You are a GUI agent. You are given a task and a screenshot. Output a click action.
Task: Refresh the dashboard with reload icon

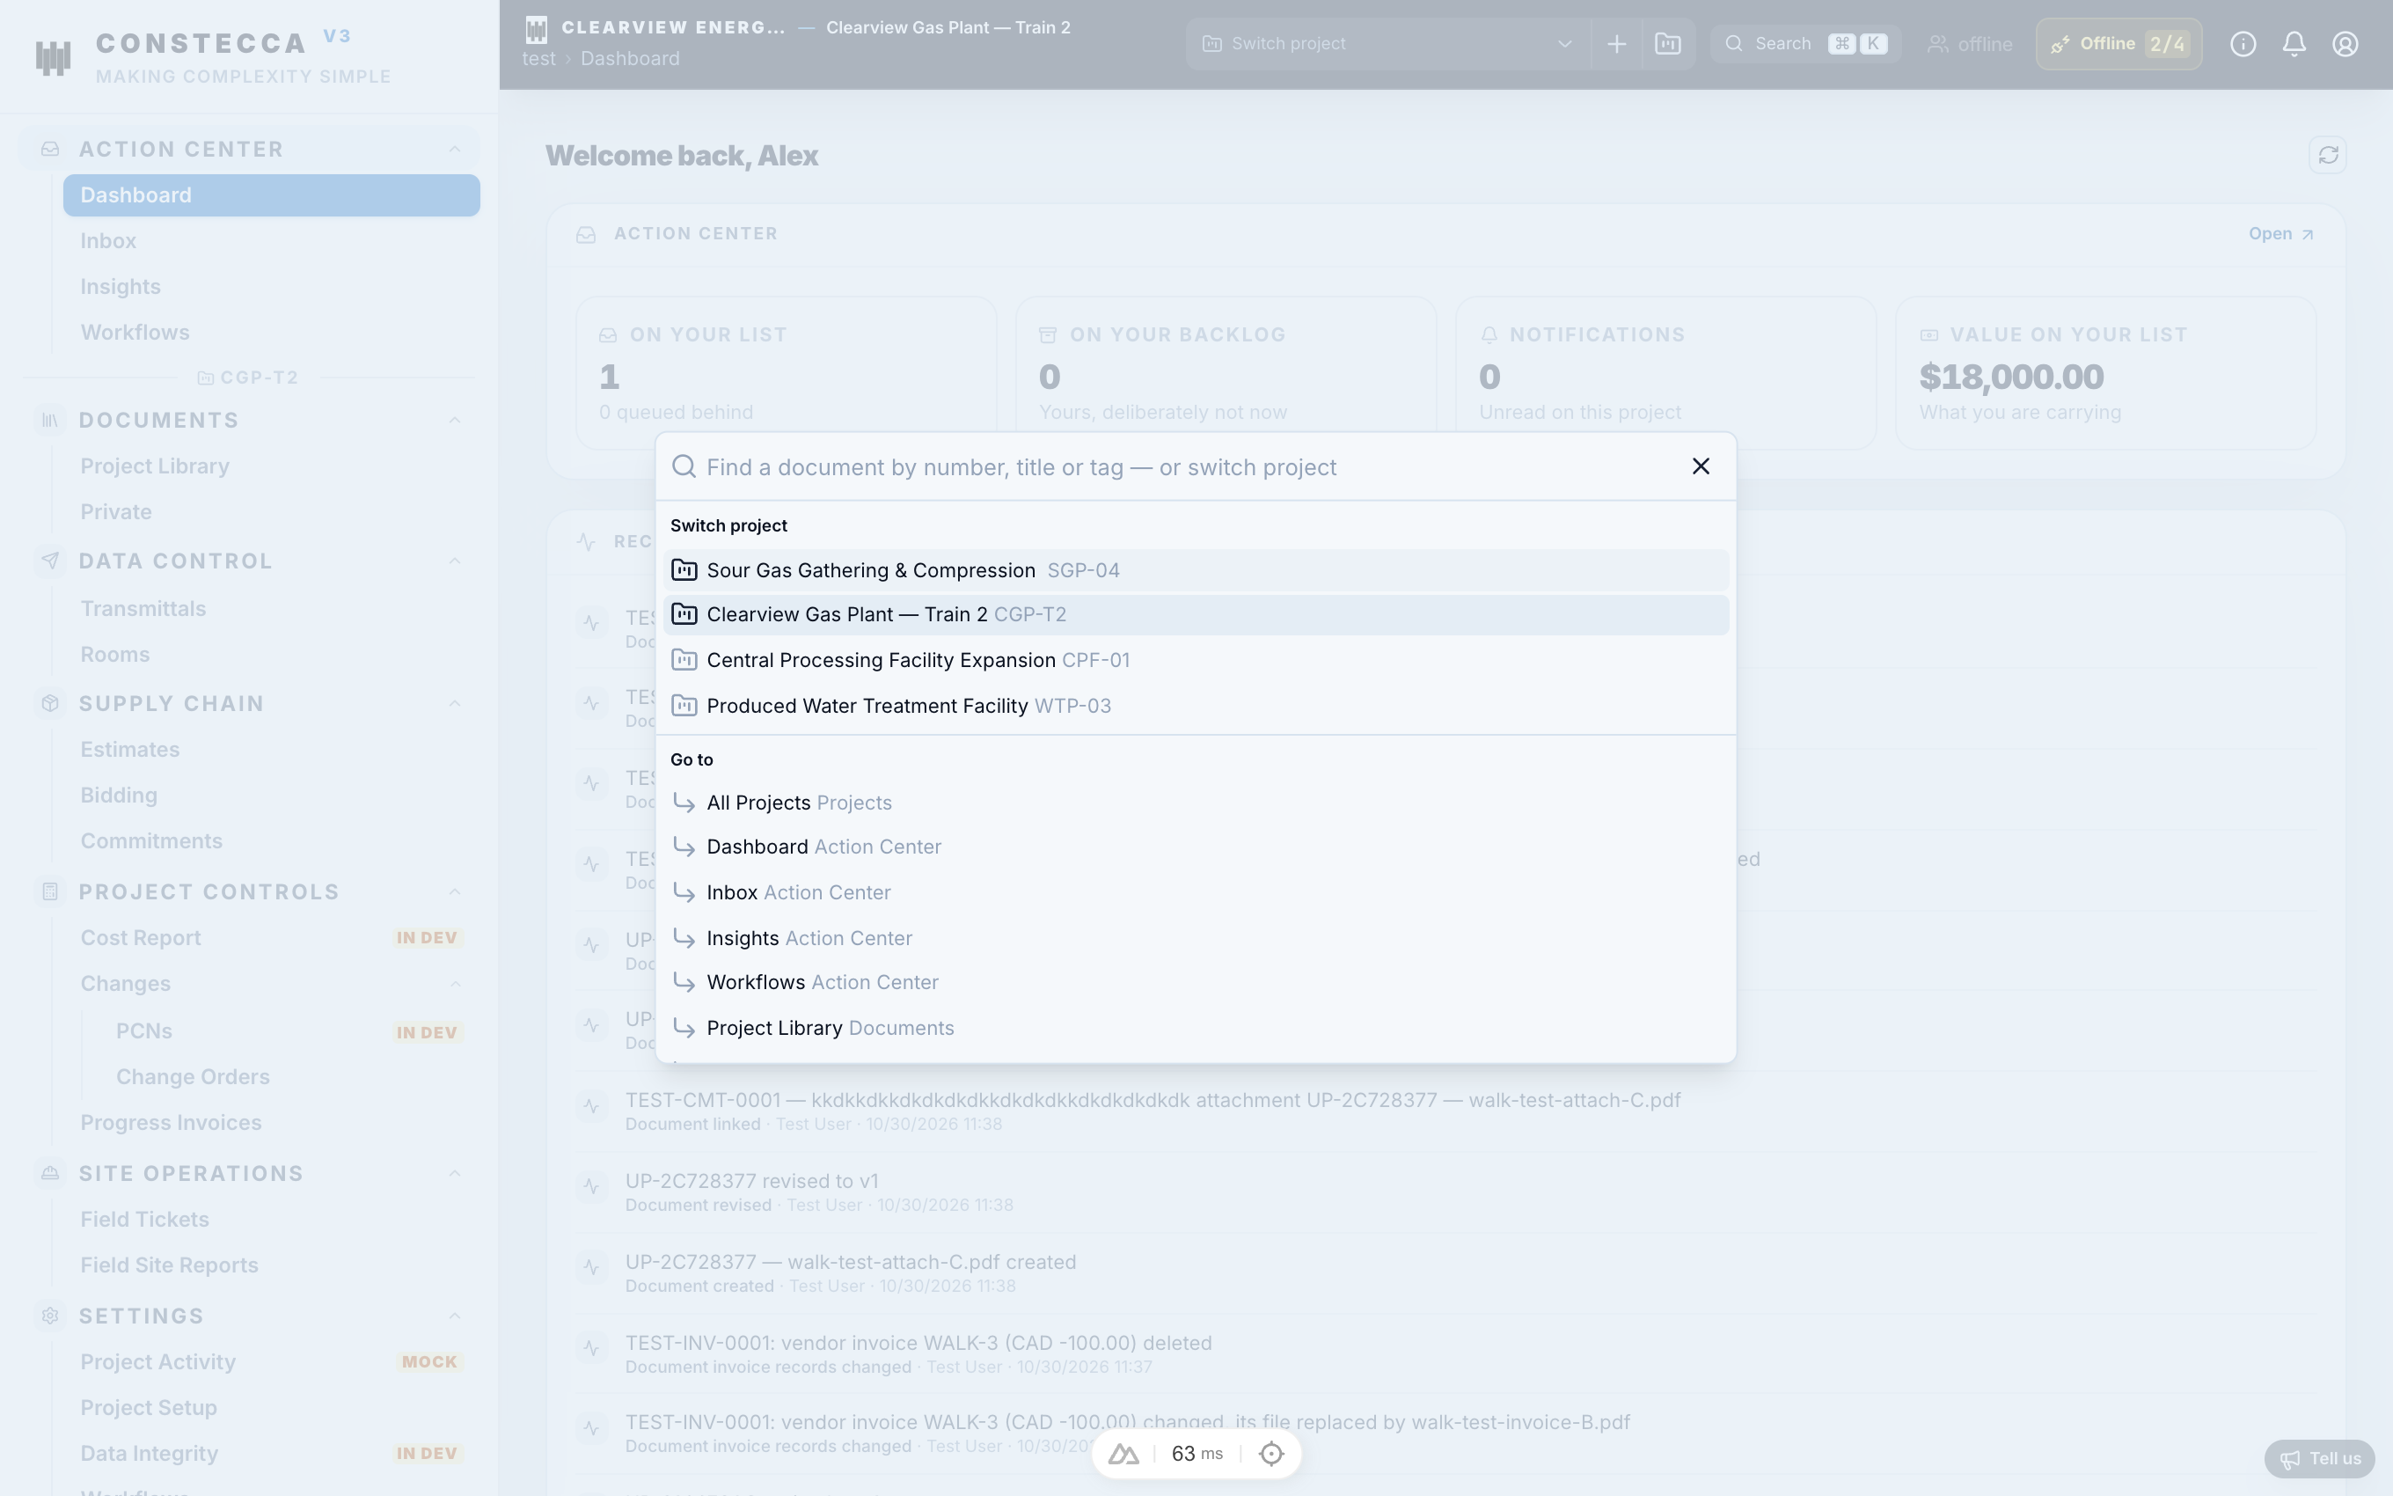pyautogui.click(x=2328, y=156)
